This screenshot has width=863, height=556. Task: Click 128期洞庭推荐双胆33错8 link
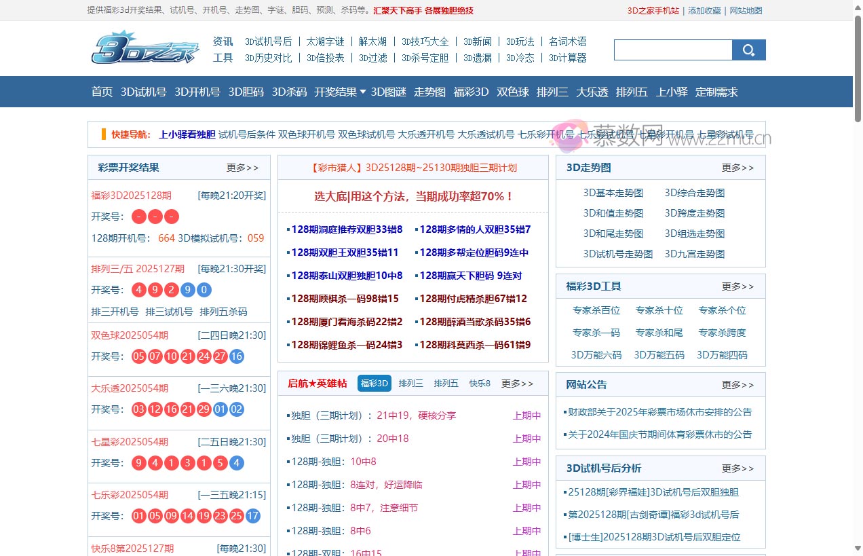coord(346,229)
